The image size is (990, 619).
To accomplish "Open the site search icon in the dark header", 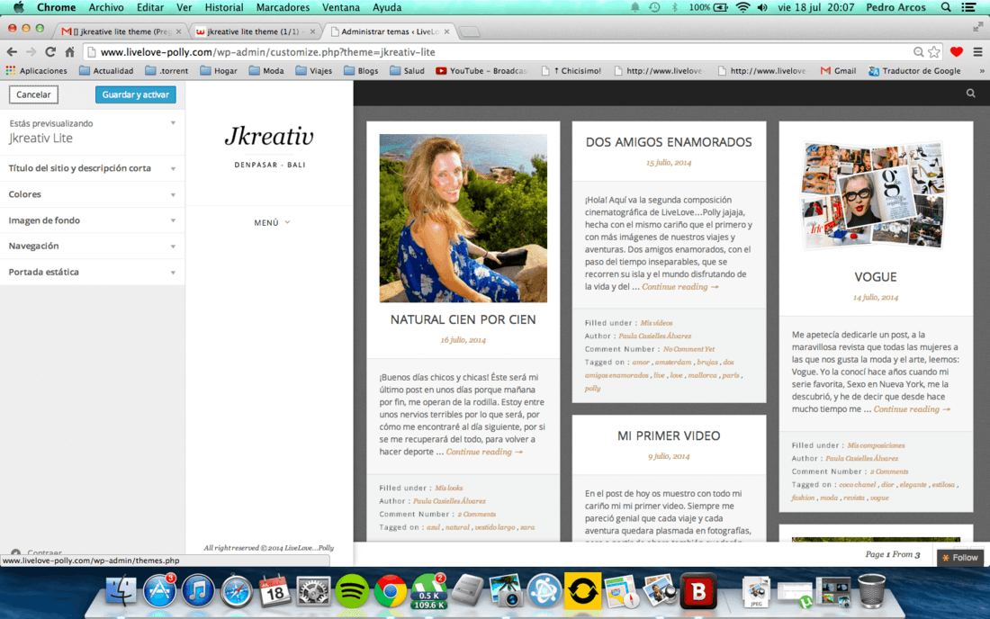I will pos(970,94).
